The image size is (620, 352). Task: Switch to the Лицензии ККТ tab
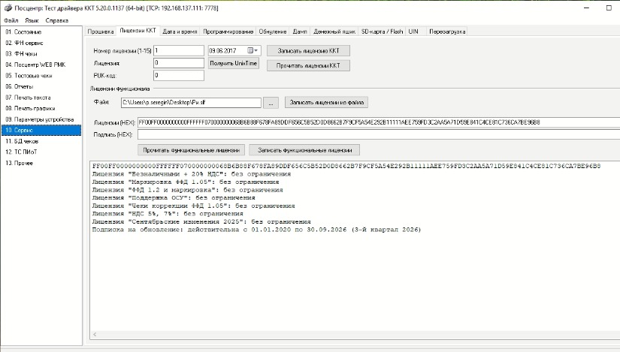tap(138, 31)
